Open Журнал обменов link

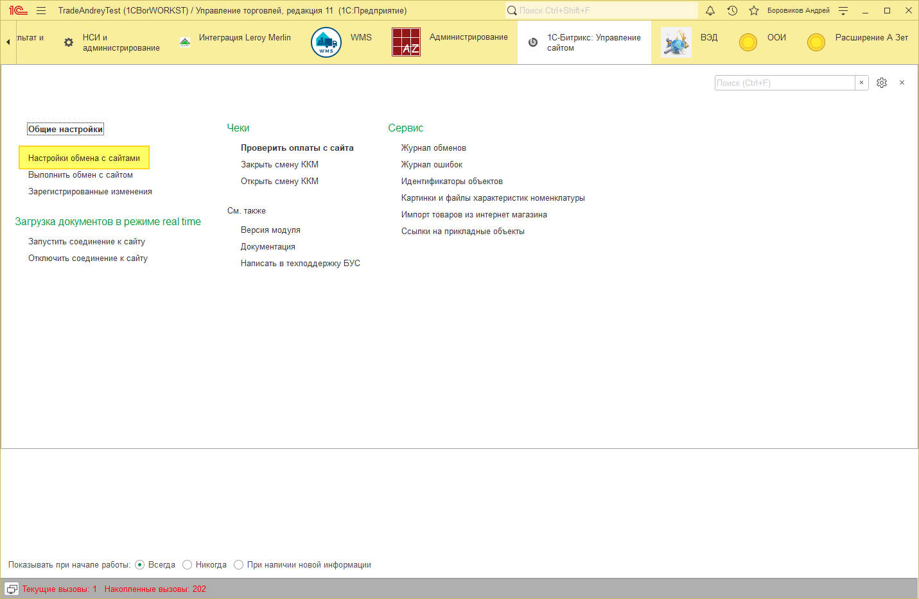coord(433,148)
